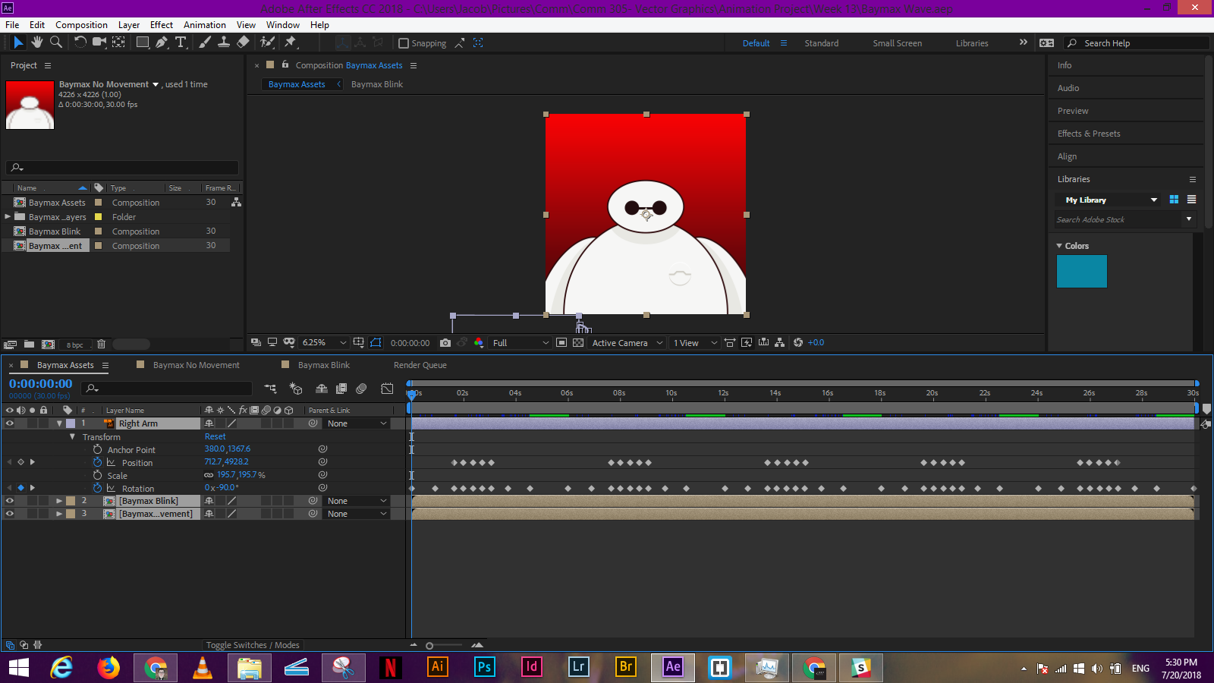The height and width of the screenshot is (683, 1214).
Task: Take a snapshot with the camera icon
Action: [445, 343]
